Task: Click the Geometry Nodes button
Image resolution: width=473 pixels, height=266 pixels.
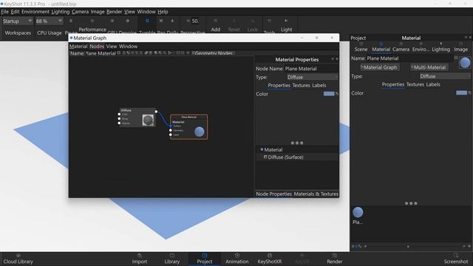Action: [x=213, y=53]
